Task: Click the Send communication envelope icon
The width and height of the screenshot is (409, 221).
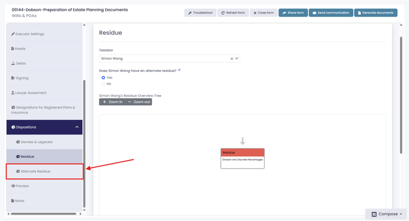Action: [x=314, y=13]
